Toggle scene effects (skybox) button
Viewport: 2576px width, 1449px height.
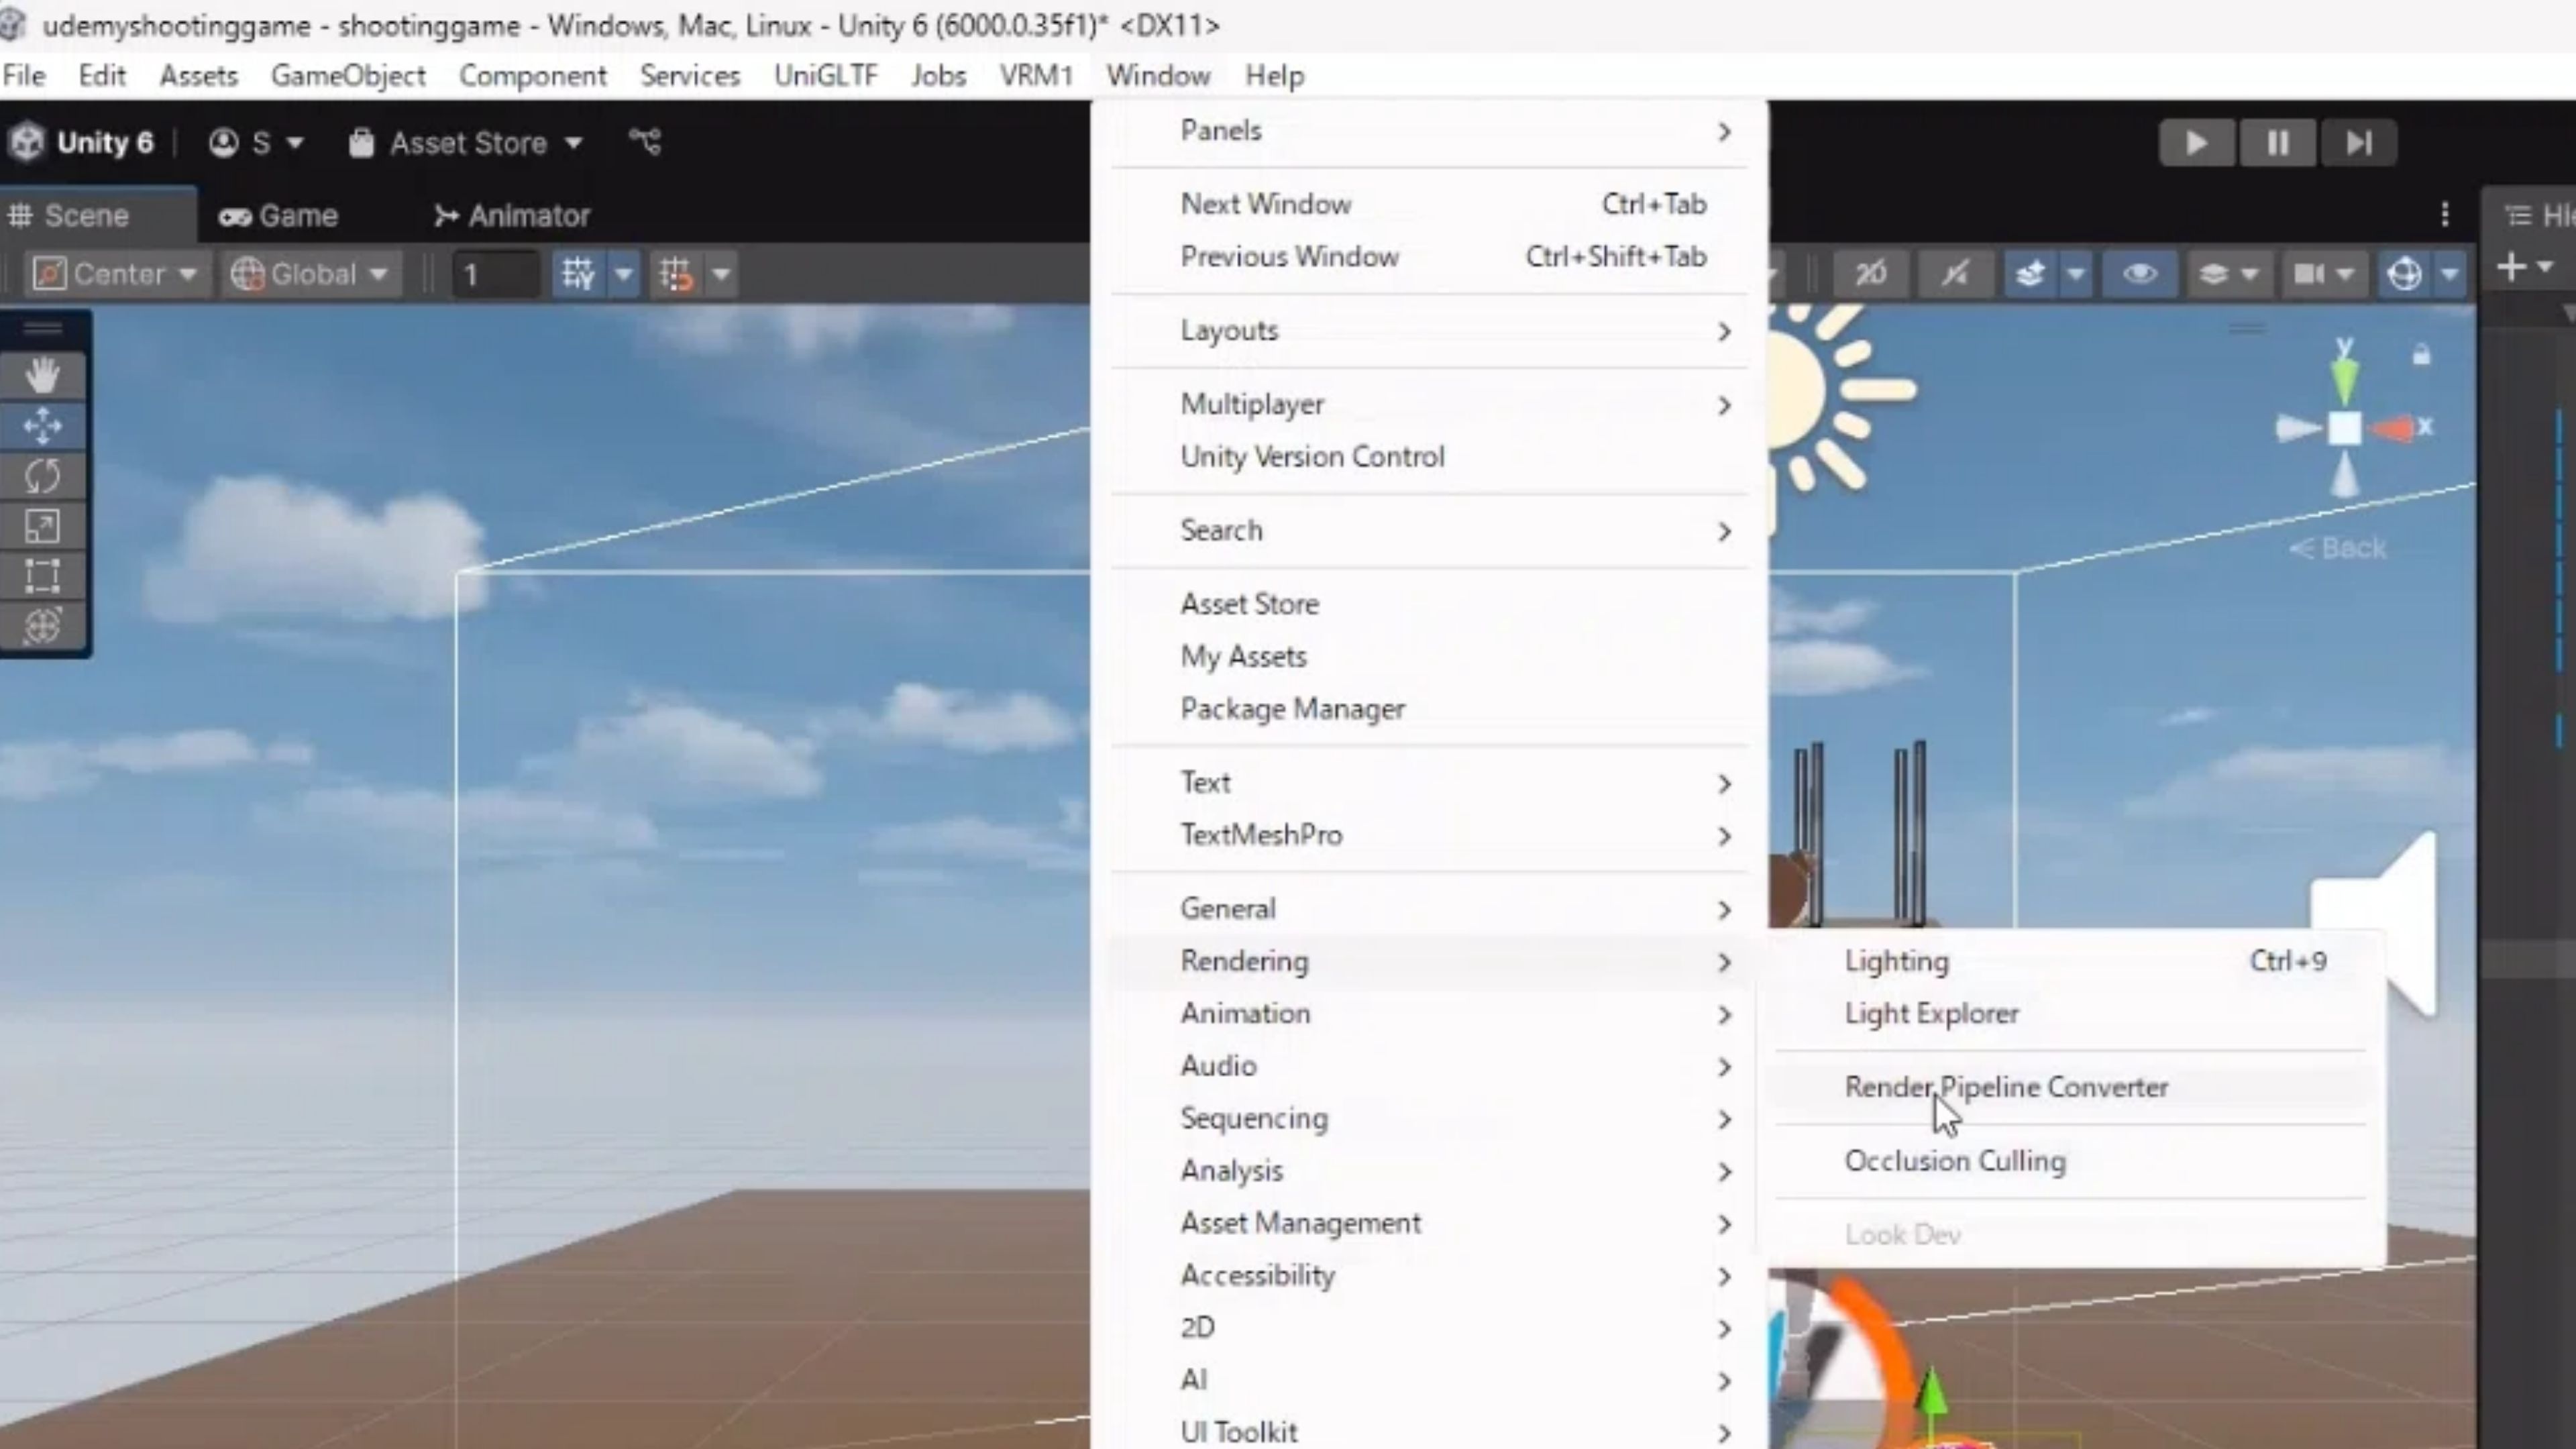[2029, 274]
